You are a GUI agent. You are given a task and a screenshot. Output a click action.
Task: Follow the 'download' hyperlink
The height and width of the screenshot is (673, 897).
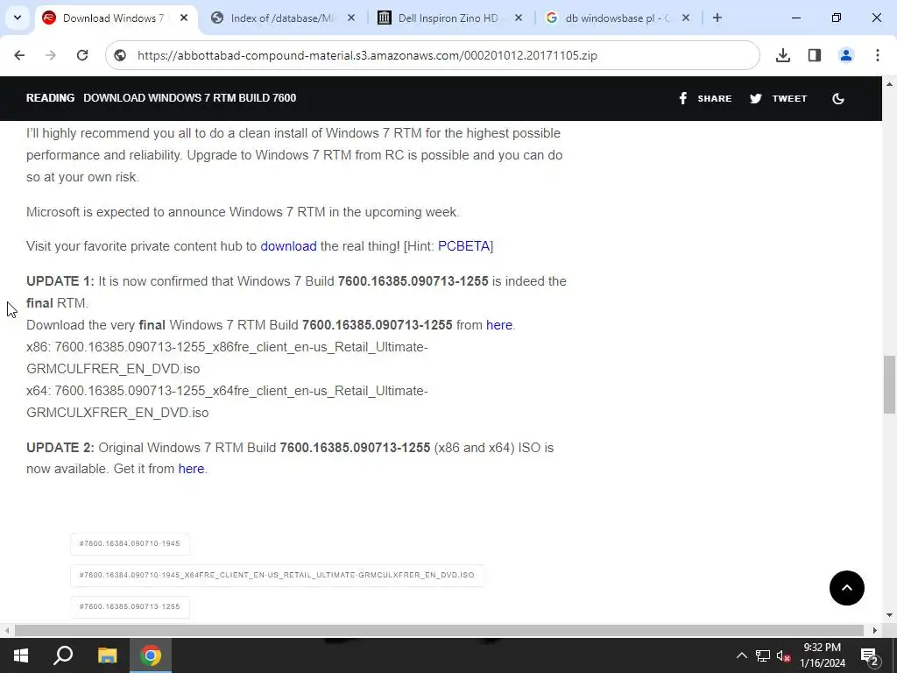coord(288,246)
